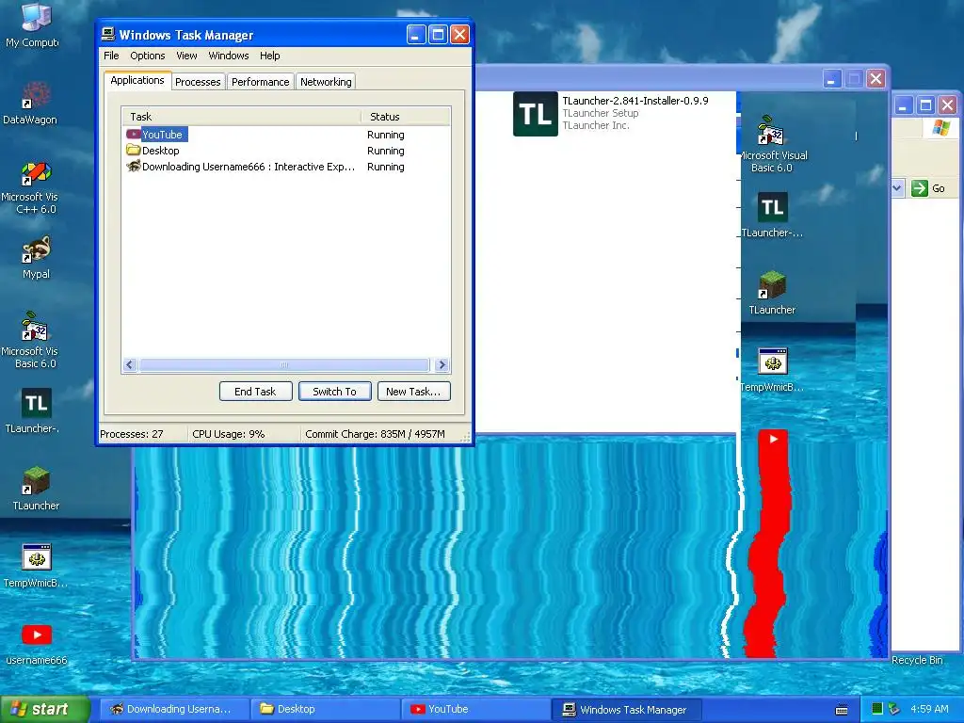
Task: Open the username666 YouTube desktop icon
Action: [x=37, y=635]
